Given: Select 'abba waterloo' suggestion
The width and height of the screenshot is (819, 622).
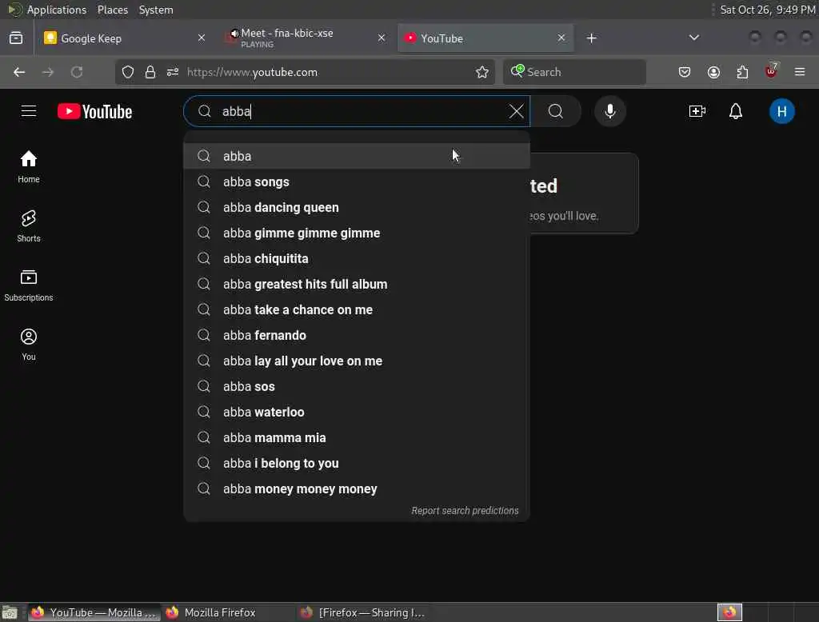Looking at the screenshot, I should [x=357, y=412].
